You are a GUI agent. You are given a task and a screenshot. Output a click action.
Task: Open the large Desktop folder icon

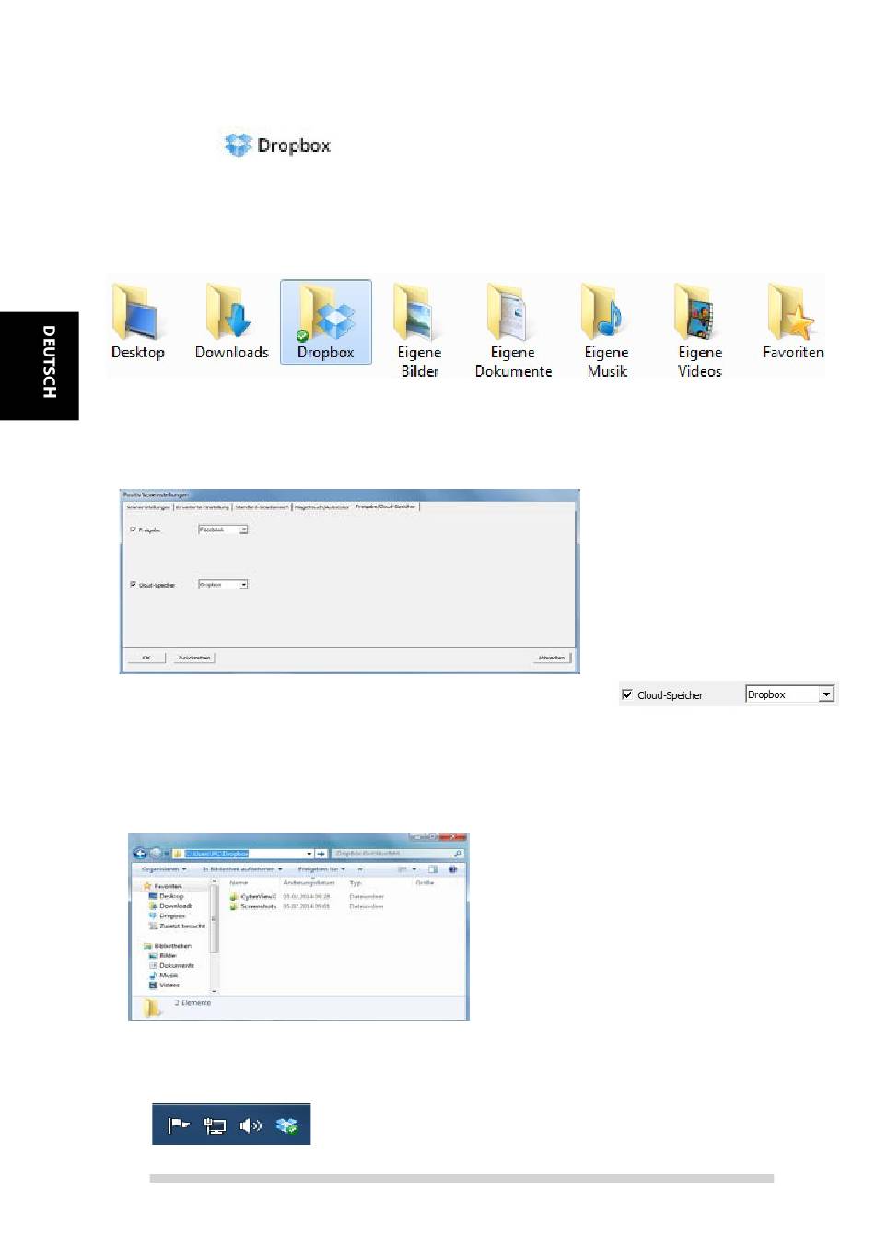[137, 322]
